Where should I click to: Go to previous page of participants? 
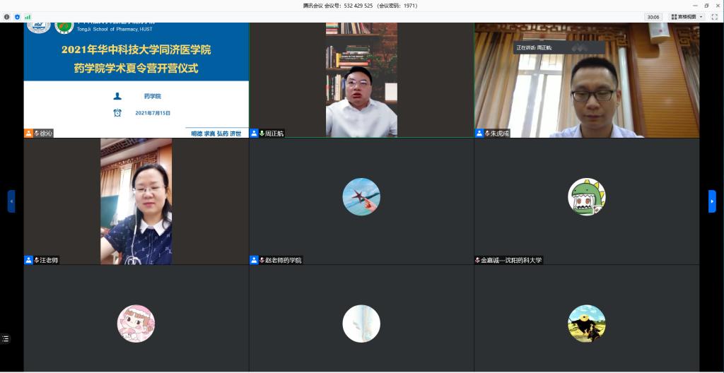click(x=11, y=201)
